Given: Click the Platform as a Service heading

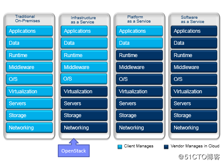Looking at the screenshot, I should [139, 19].
